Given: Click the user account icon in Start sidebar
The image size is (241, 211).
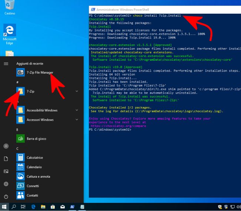Looking at the screenshot, I should (x=6, y=146).
